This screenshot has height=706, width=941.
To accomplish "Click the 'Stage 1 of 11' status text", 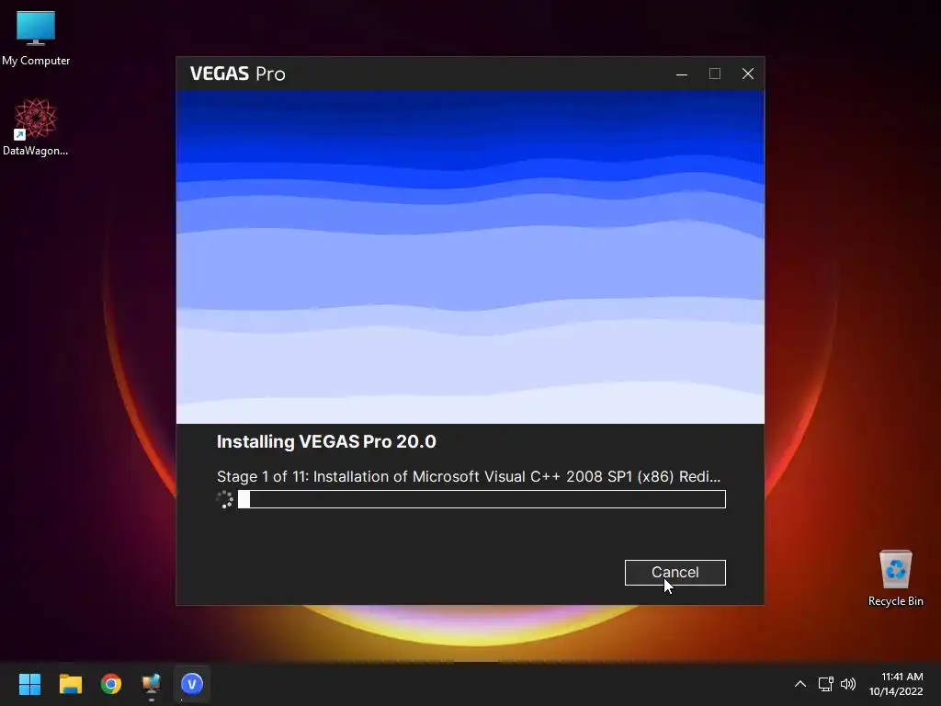I will click(468, 476).
